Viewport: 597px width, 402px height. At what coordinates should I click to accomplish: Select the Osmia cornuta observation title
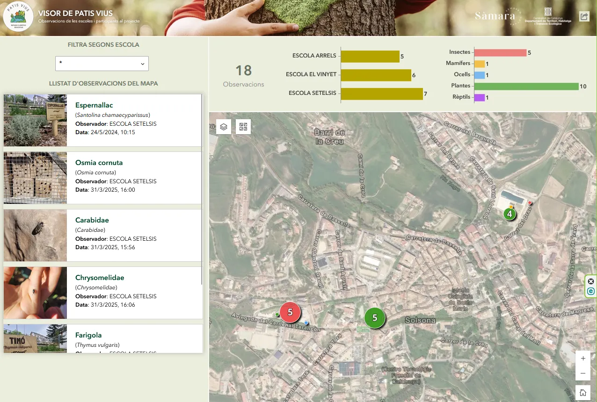pos(99,163)
